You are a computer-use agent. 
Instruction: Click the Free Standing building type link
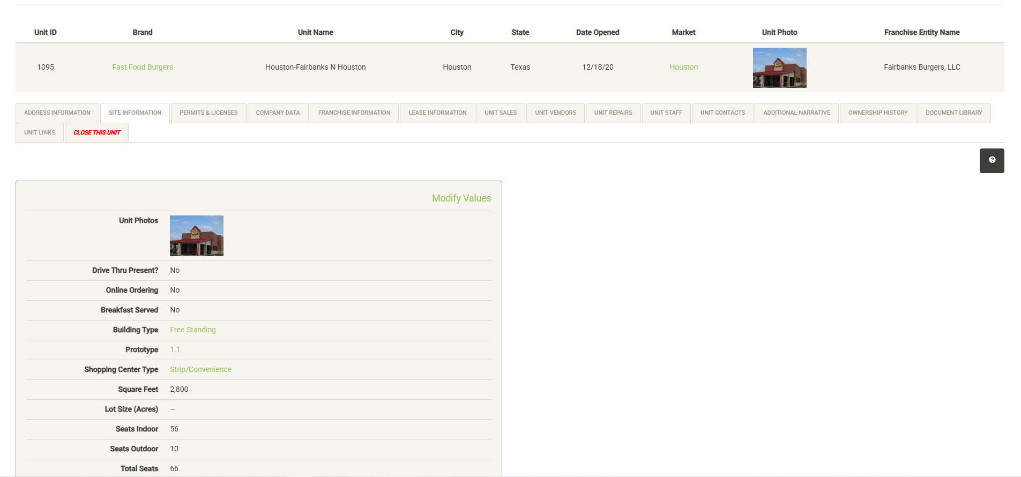pos(193,330)
